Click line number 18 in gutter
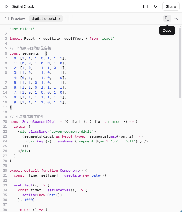The height and width of the screenshot is (212, 182). click(5, 112)
